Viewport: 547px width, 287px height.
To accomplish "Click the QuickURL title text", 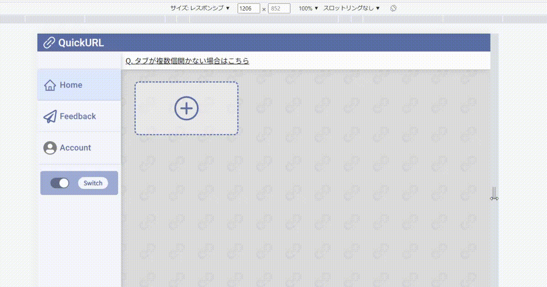I will click(x=81, y=43).
